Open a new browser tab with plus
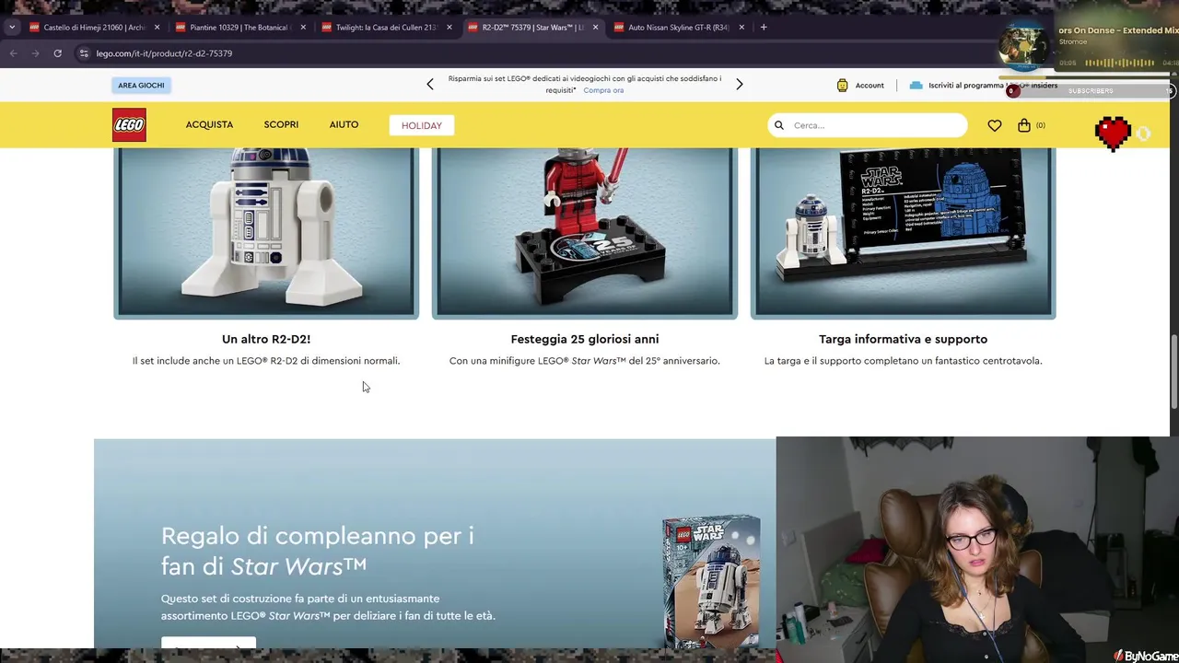 click(764, 27)
